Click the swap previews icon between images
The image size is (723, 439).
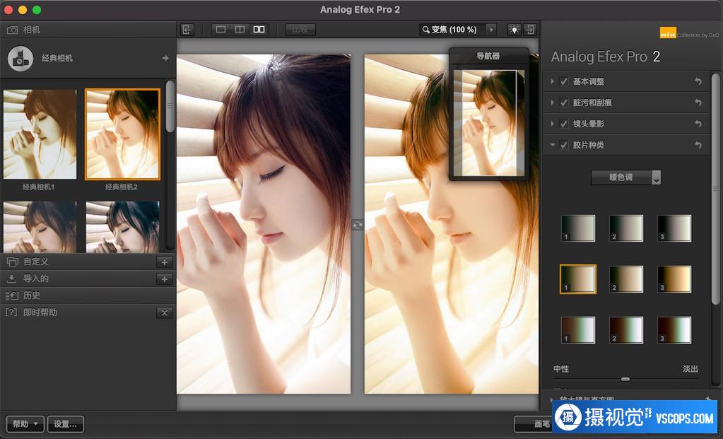click(x=358, y=225)
